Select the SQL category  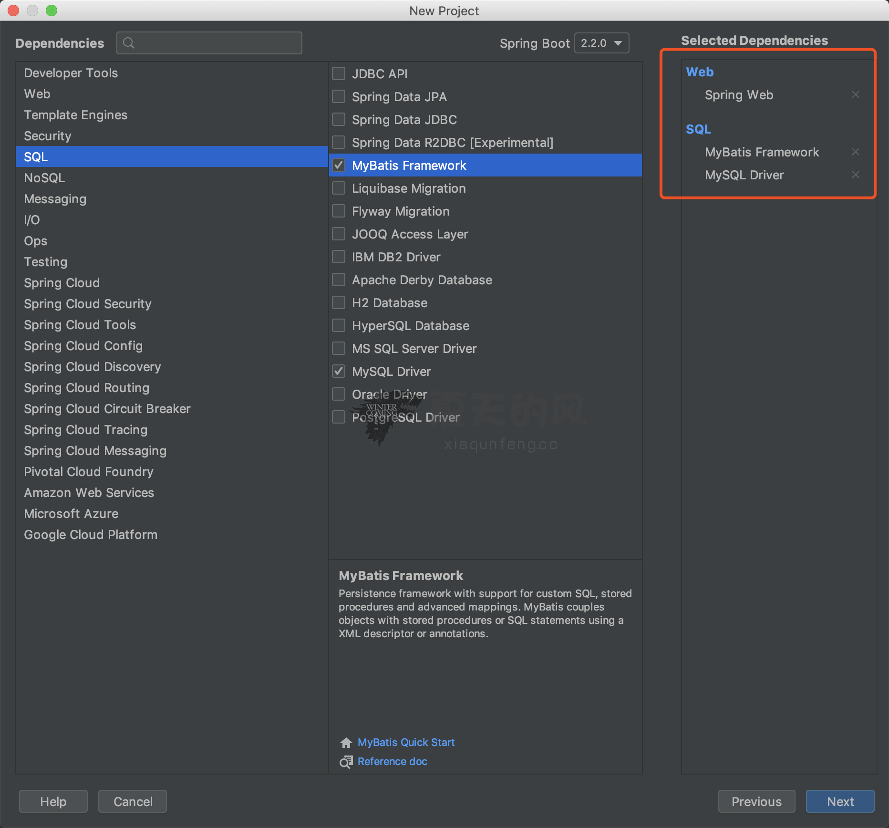coord(172,157)
